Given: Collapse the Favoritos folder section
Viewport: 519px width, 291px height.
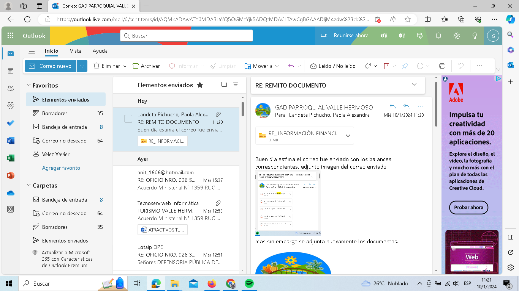Looking at the screenshot, I should [28, 86].
